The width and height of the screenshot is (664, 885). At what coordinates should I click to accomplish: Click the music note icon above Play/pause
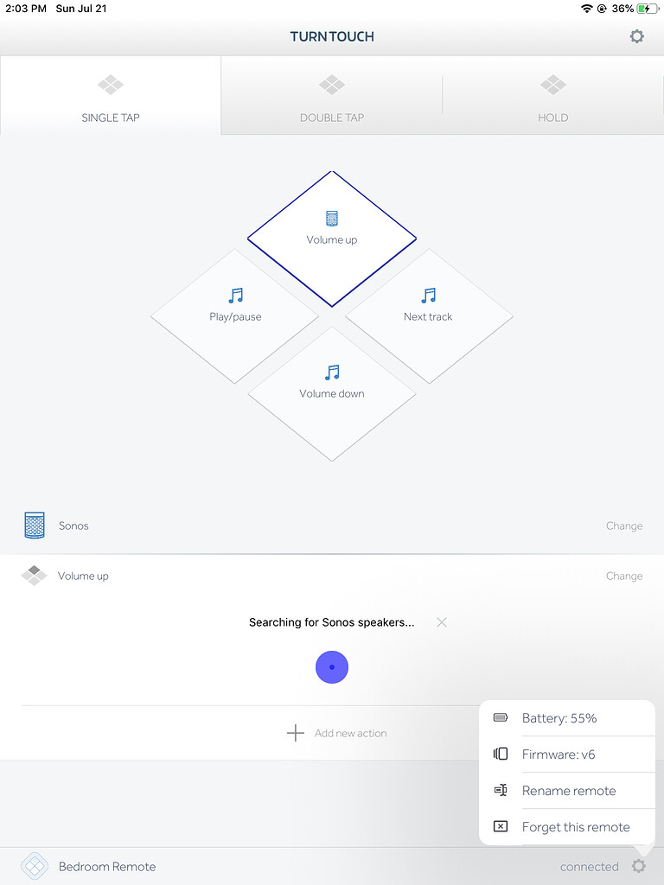click(x=235, y=296)
